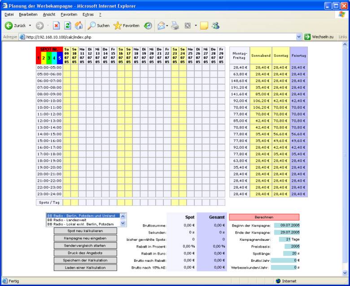Image resolution: width=350 pixels, height=286 pixels.
Task: Open Favoriten star in toolbar
Action: [x=127, y=26]
